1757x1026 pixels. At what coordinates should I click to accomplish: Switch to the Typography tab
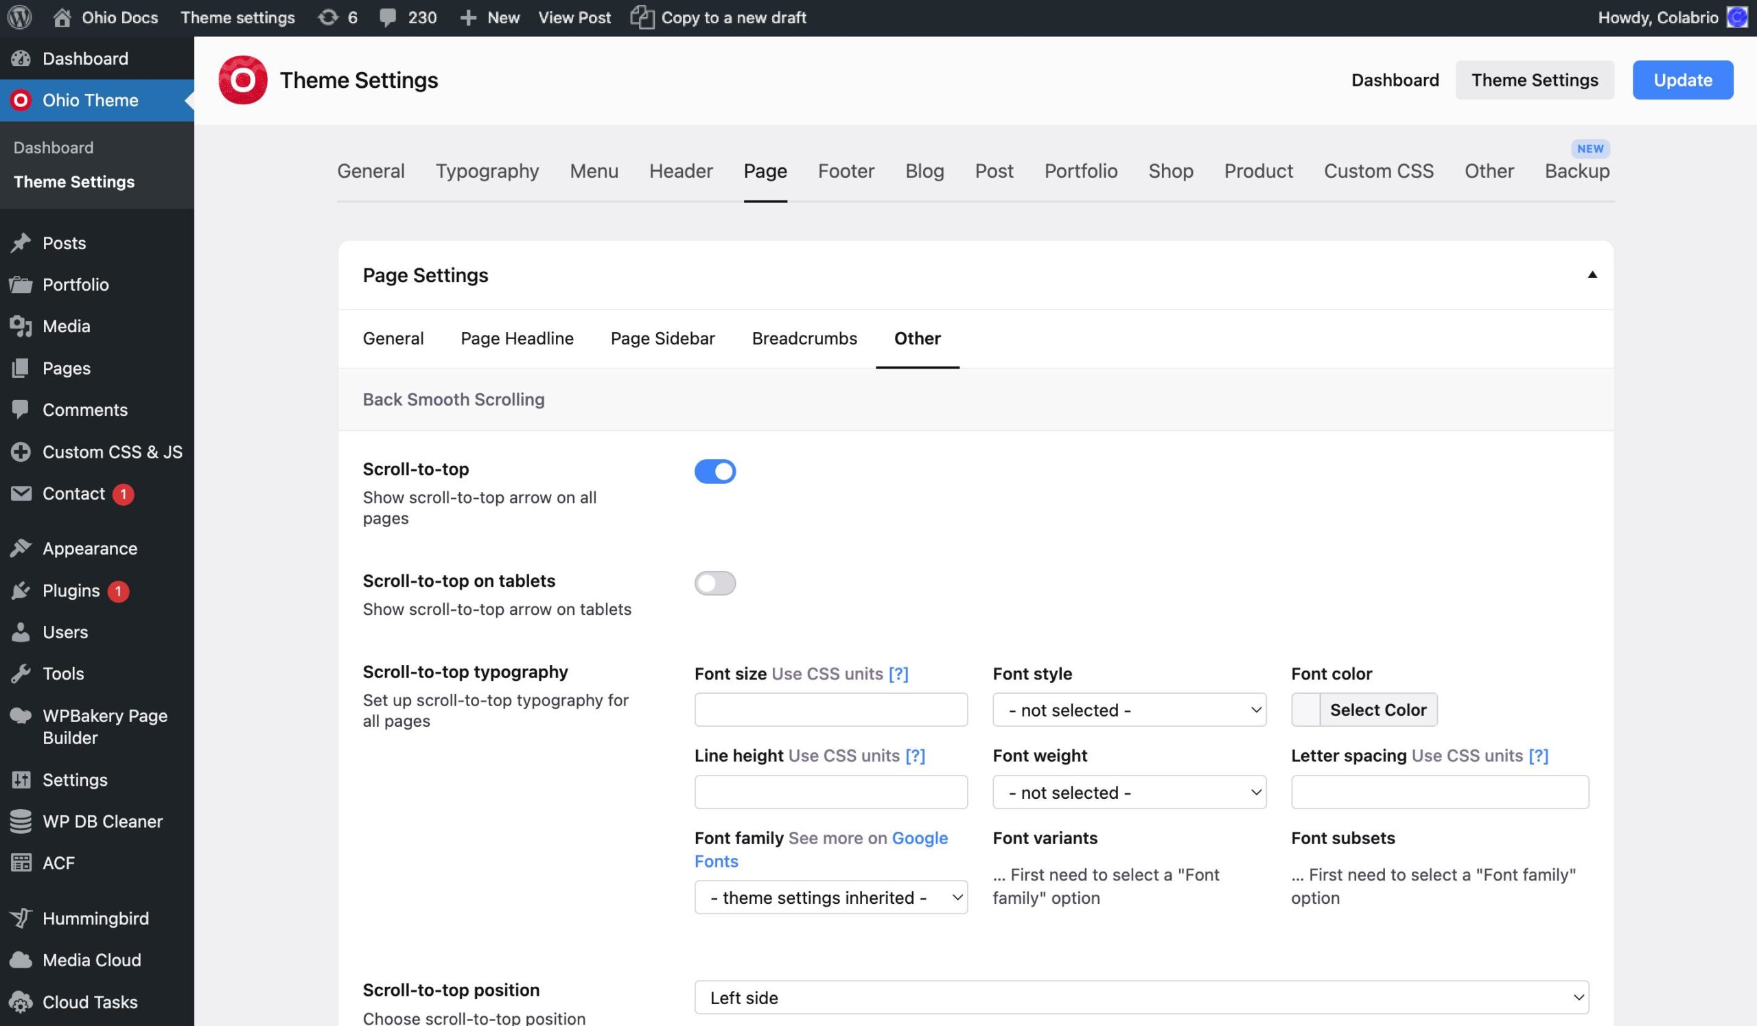pos(487,171)
